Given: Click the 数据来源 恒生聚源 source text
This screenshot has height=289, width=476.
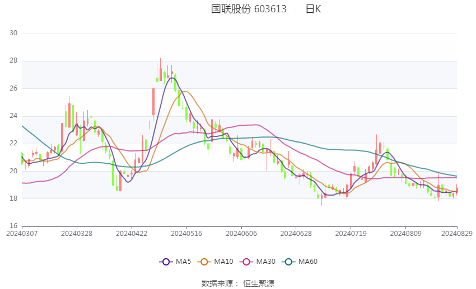Looking at the screenshot, I should [237, 283].
